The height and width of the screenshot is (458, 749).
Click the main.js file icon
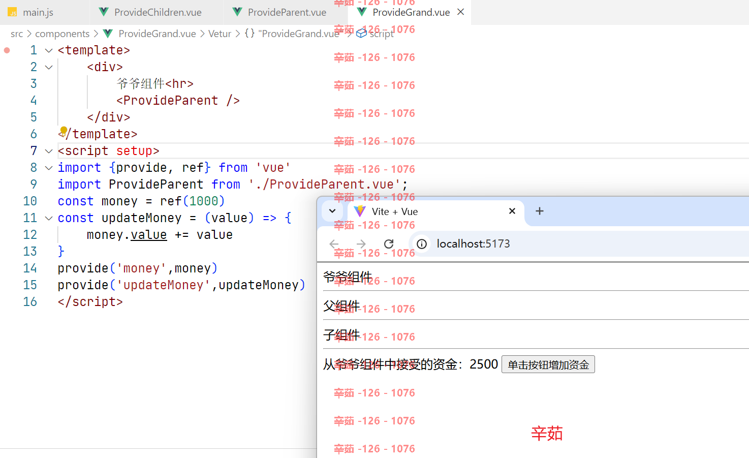12,12
